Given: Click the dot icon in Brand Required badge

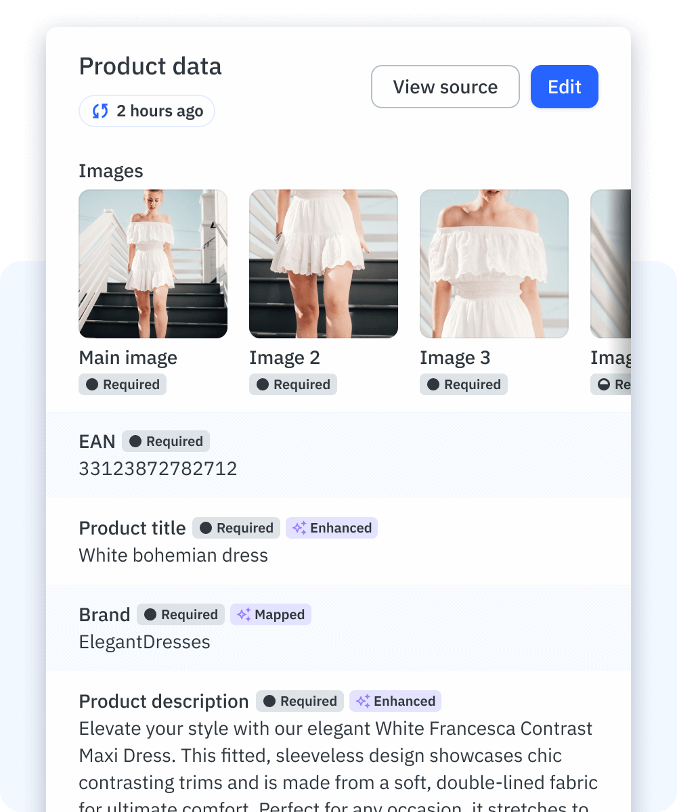Looking at the screenshot, I should [150, 614].
